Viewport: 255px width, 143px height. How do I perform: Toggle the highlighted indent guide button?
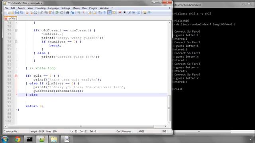pos(109,12)
